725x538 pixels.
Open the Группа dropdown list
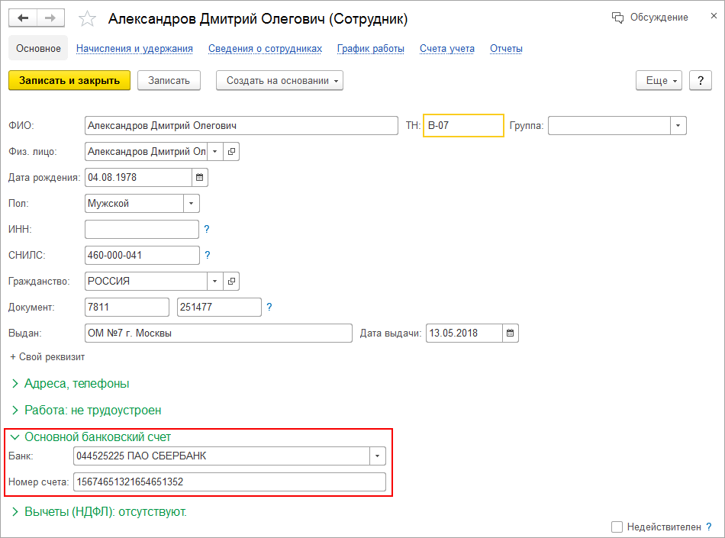[x=678, y=126]
